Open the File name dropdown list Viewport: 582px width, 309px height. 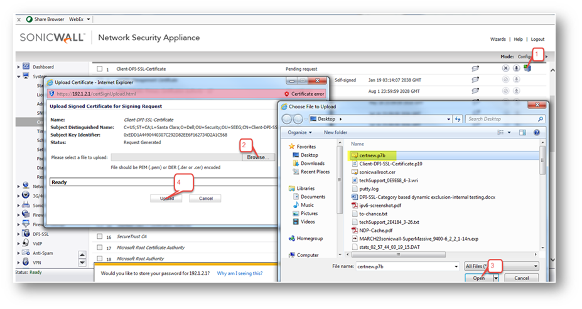click(456, 266)
